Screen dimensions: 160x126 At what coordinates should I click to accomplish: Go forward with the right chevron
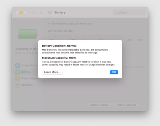(41, 12)
